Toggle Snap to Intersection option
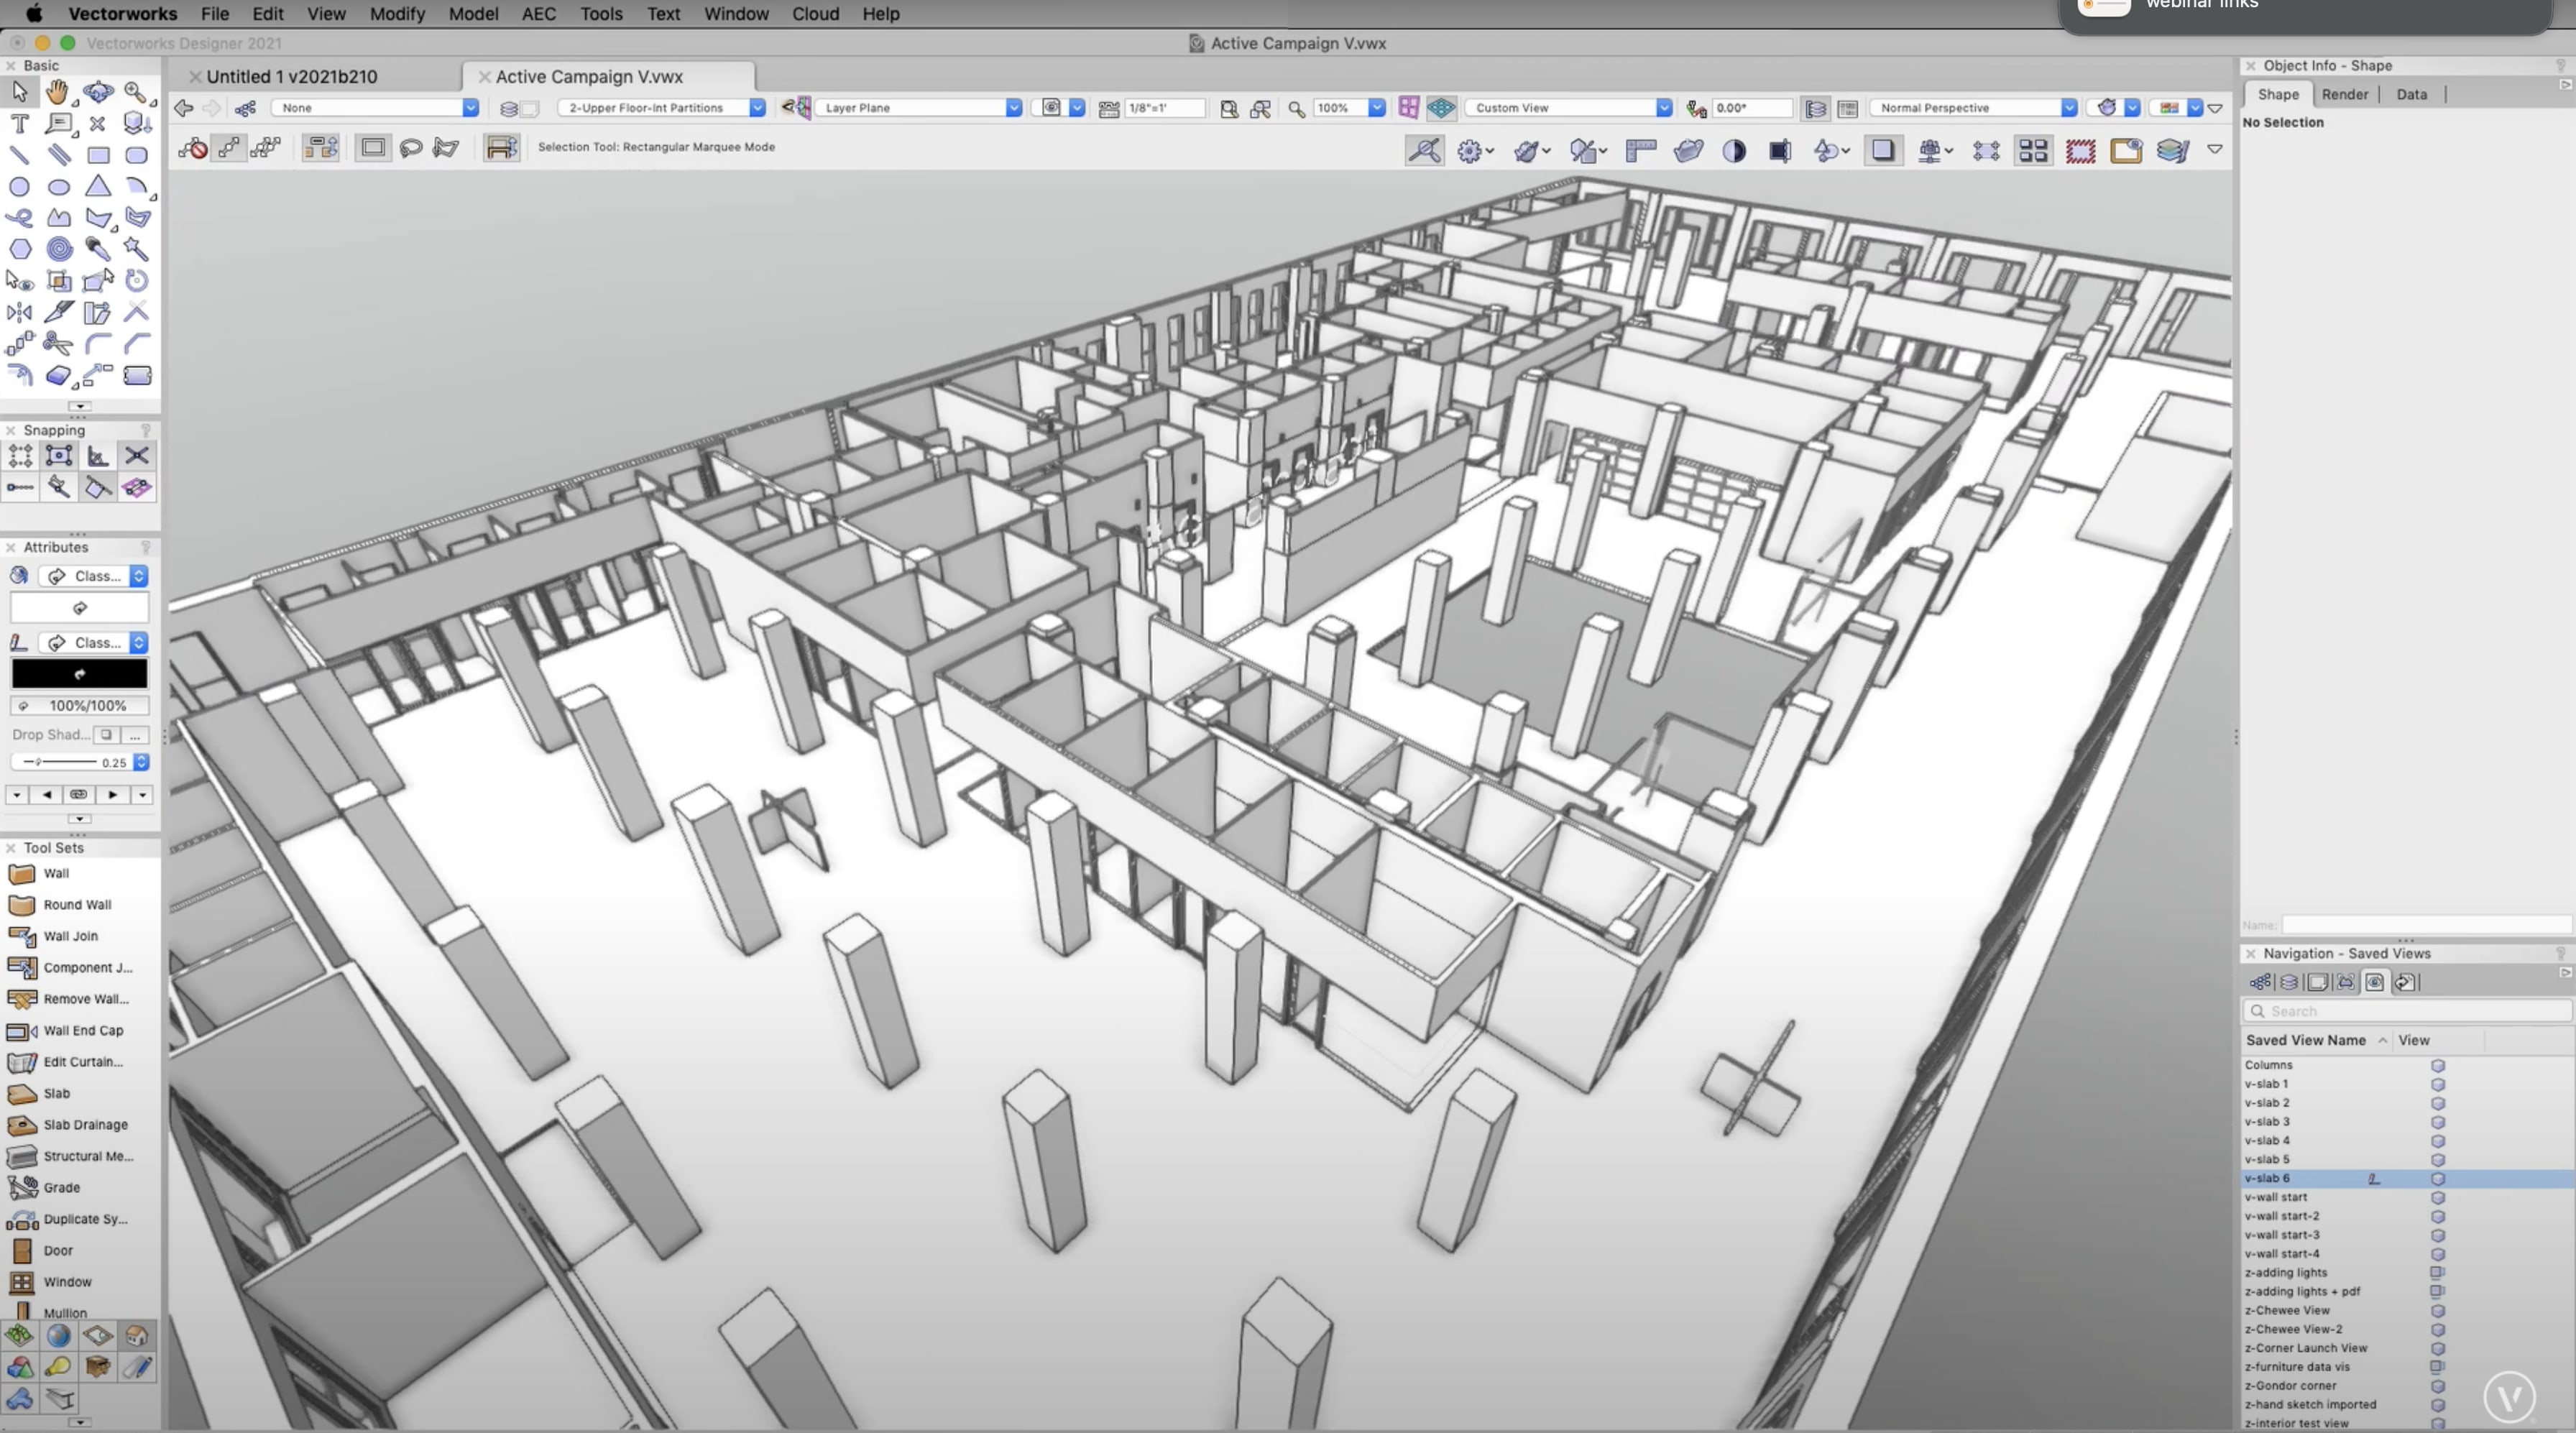 coord(136,456)
